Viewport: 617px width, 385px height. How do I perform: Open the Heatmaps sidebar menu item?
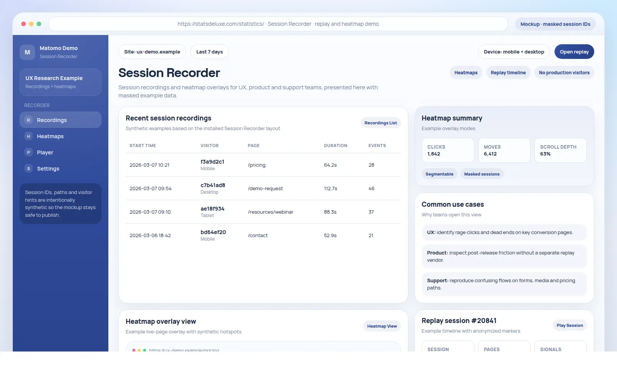50,136
